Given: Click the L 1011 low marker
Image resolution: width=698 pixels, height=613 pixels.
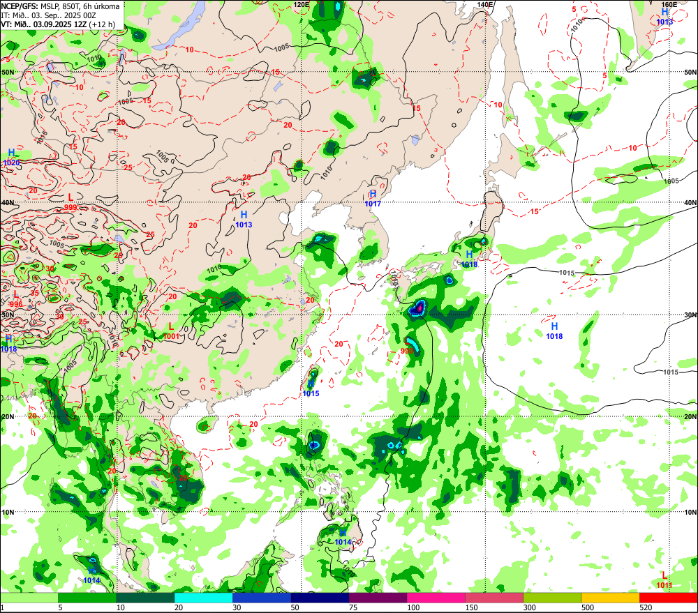Looking at the screenshot, I should 664,580.
